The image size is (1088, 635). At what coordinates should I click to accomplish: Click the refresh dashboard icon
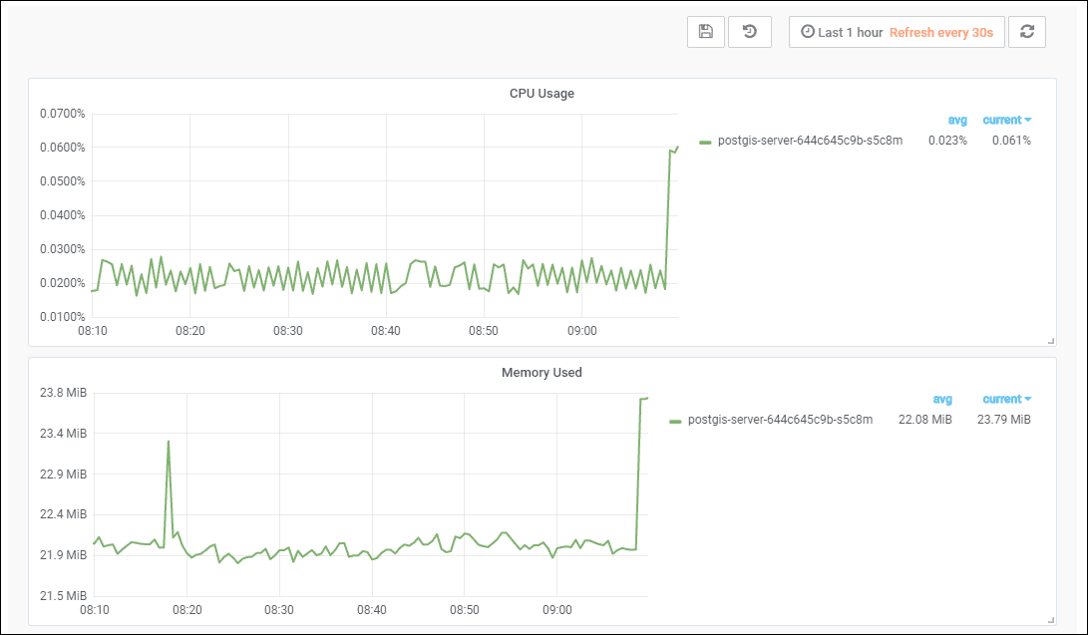coord(1026,32)
